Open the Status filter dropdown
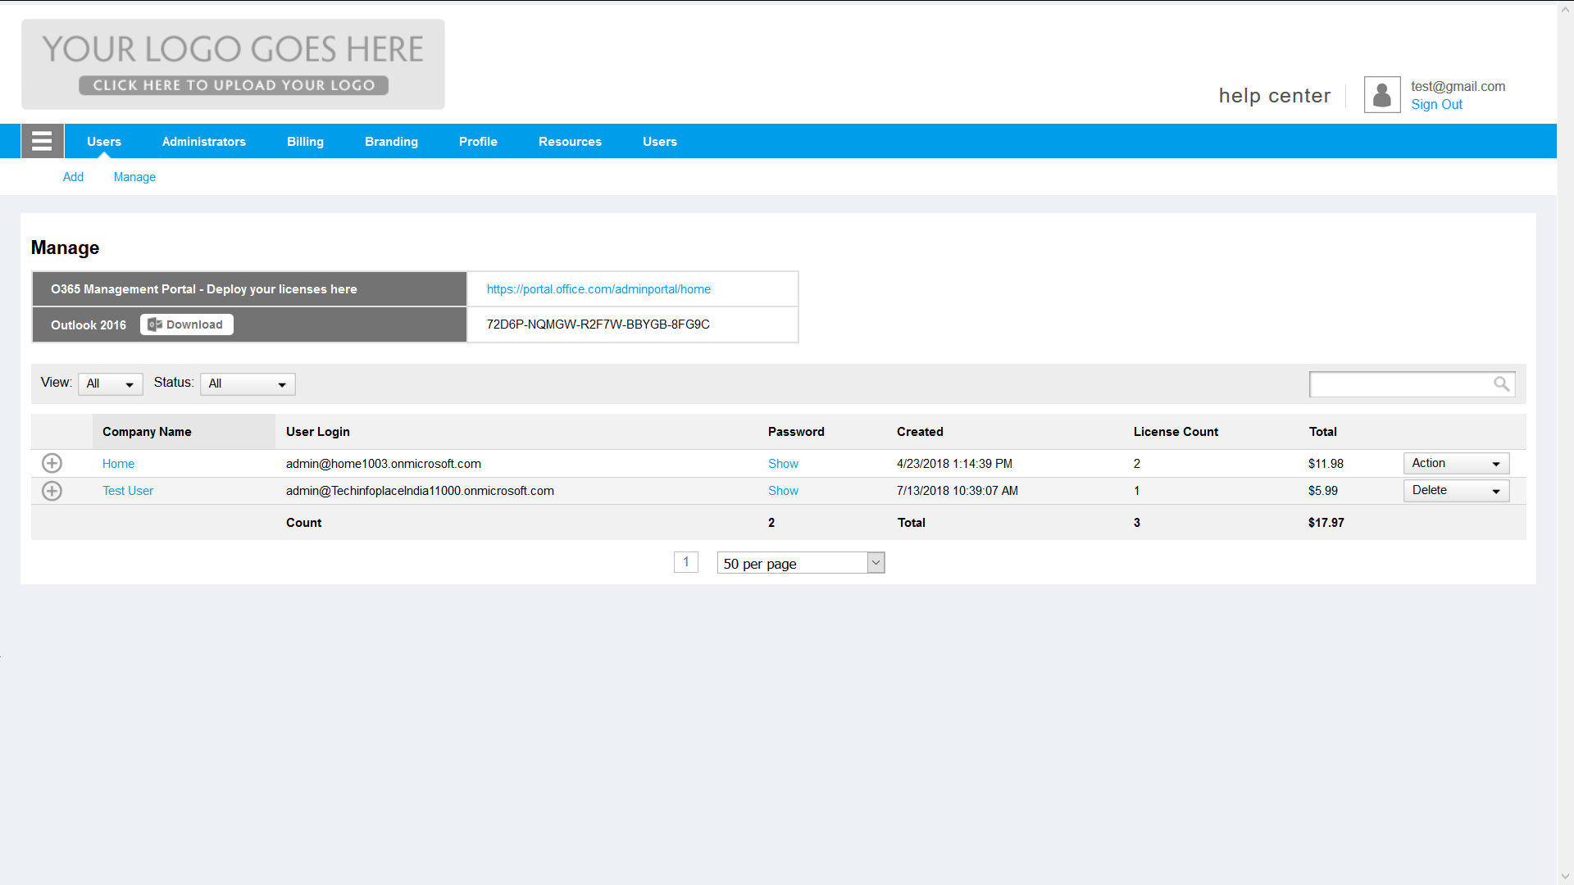The height and width of the screenshot is (885, 1574). [248, 384]
